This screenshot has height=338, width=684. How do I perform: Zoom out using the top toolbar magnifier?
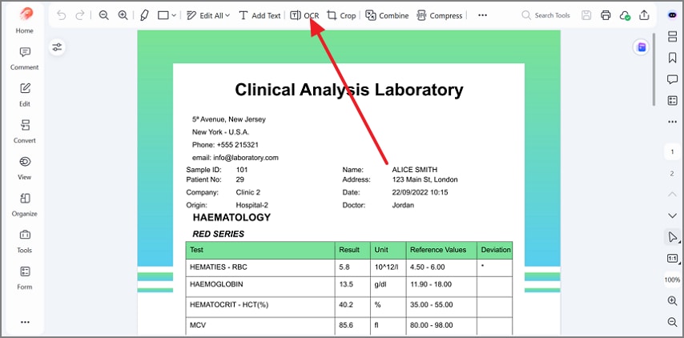coord(104,15)
